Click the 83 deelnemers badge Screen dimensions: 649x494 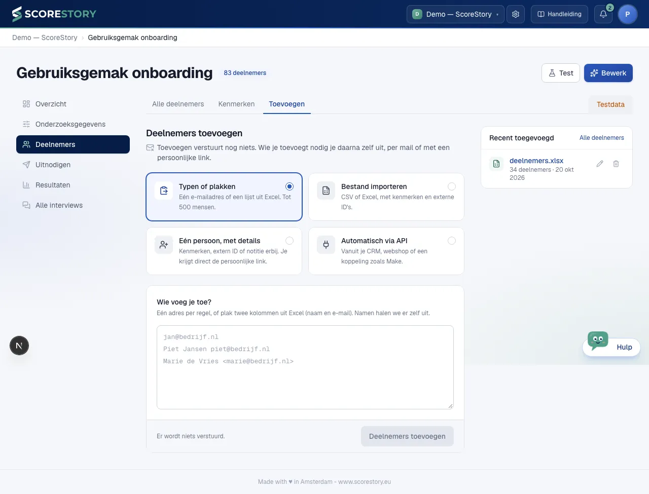click(245, 73)
